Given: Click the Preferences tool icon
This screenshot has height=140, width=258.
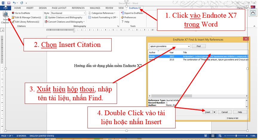Looking at the screenshot, I should 122,17.
